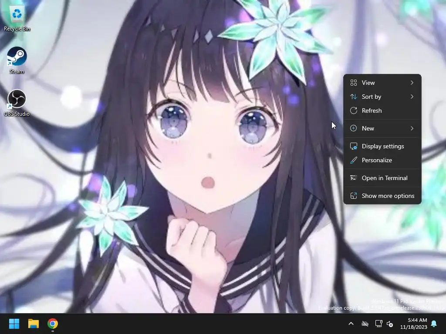Open the Sort by submenu
This screenshot has height=334, width=446.
[x=382, y=97]
